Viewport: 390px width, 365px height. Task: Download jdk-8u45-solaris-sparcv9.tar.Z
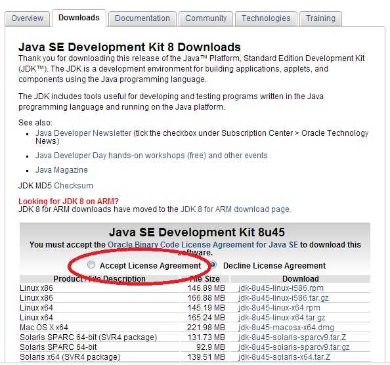coord(292,337)
